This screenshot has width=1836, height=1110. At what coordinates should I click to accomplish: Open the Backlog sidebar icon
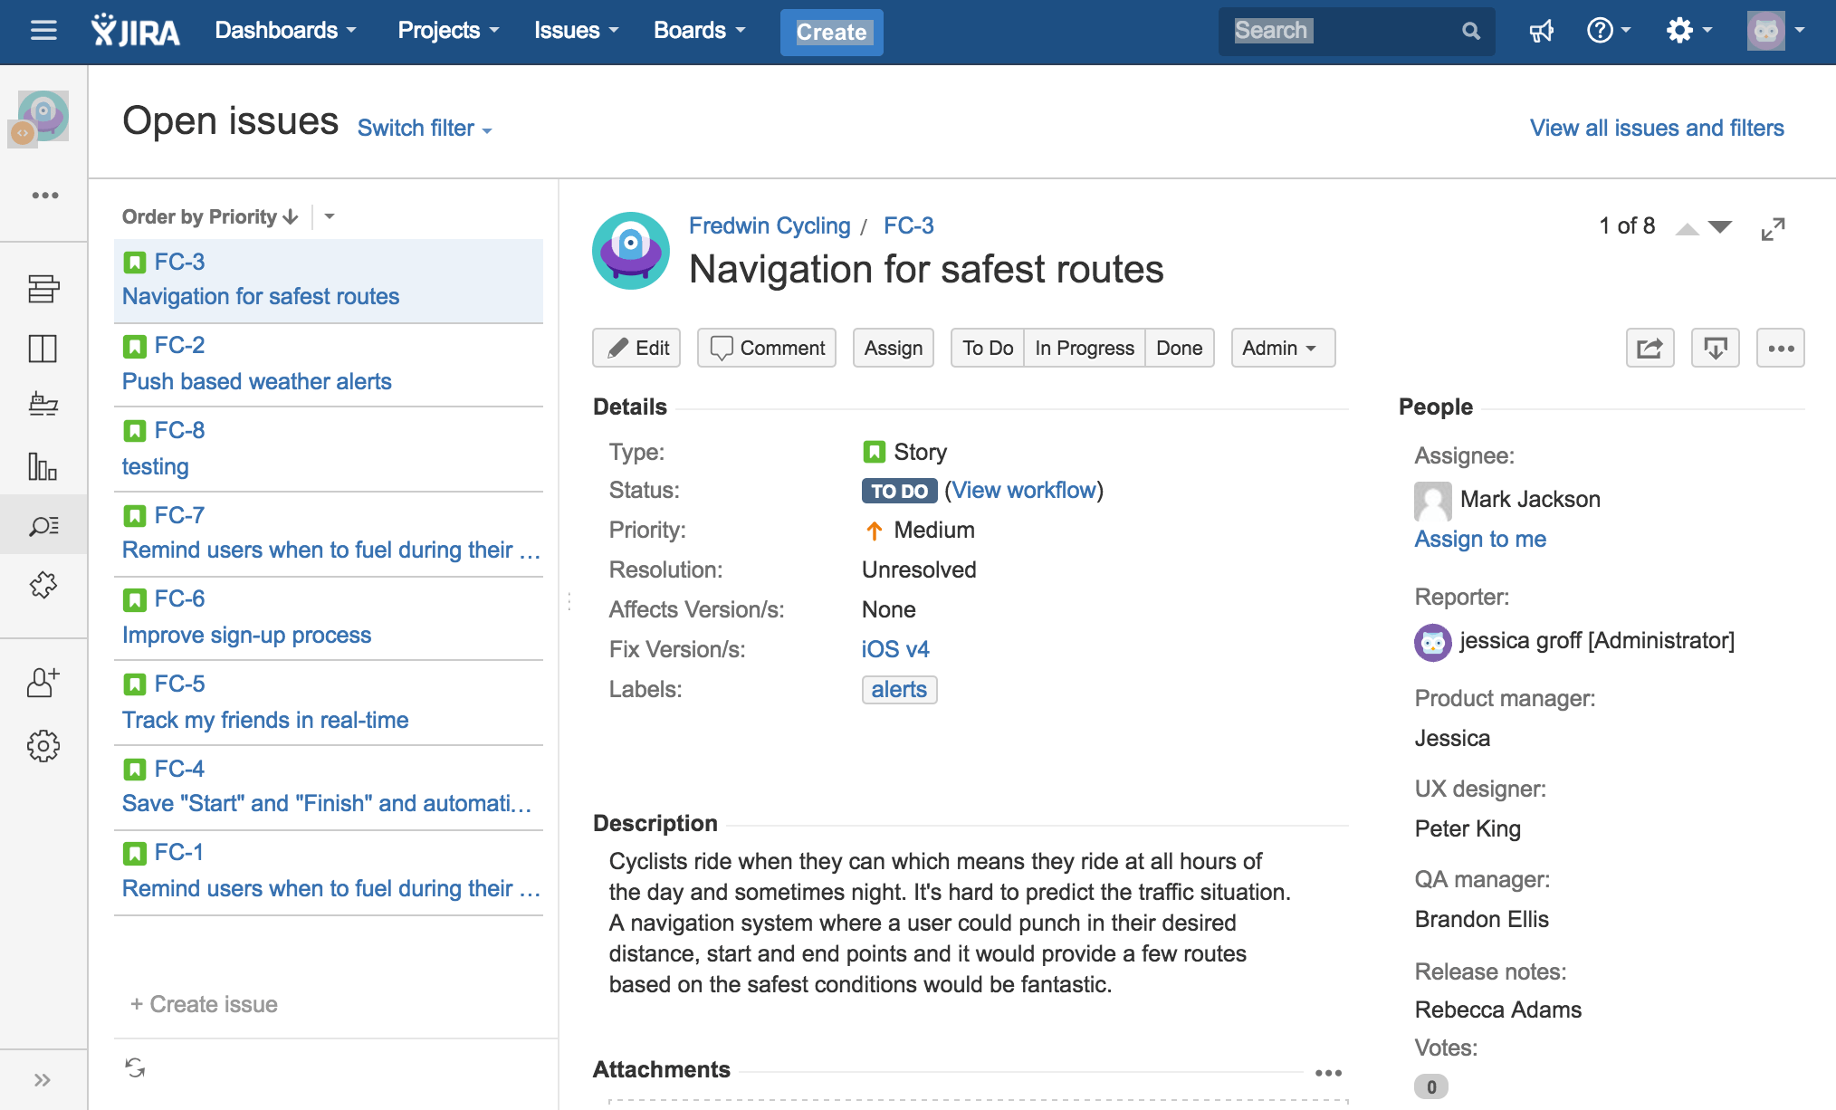pyautogui.click(x=43, y=289)
